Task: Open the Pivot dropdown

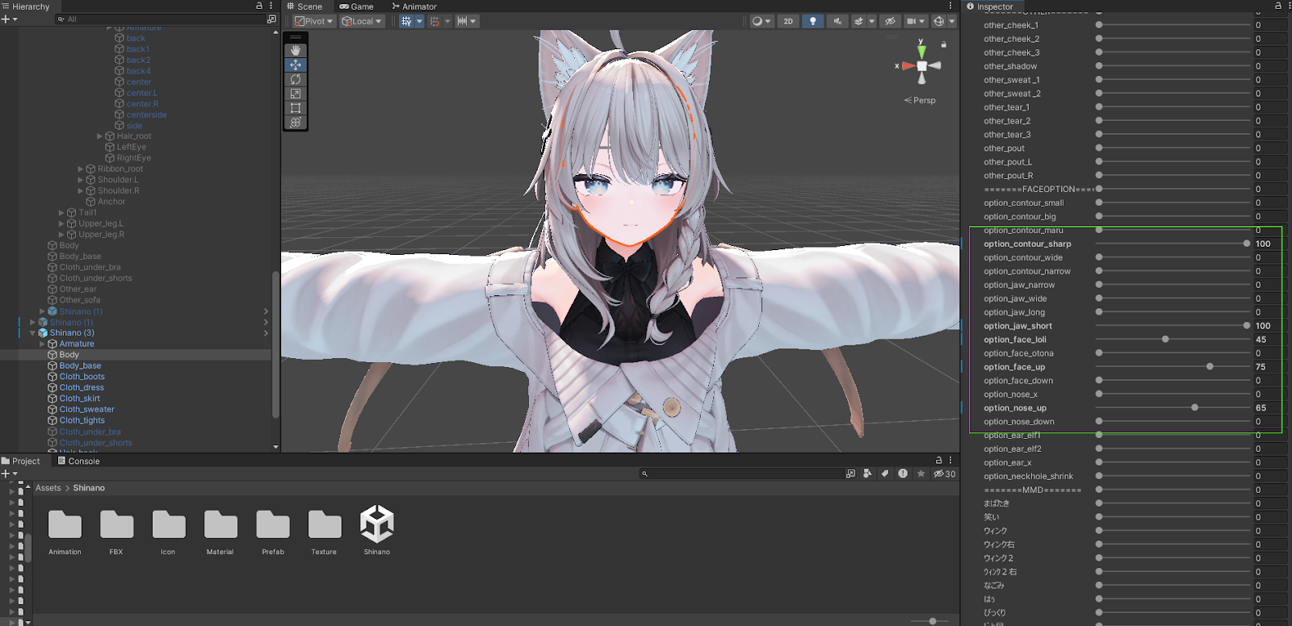Action: click(313, 21)
